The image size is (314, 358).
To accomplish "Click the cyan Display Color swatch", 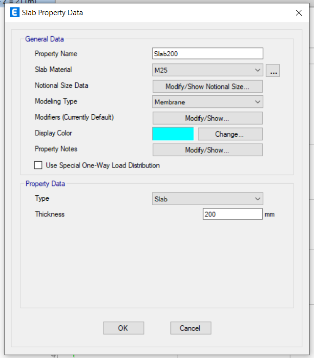I will (173, 134).
